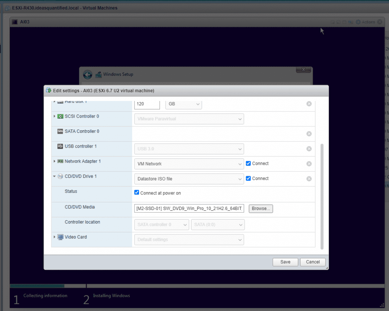Open the USB 3.0 dropdown
The image size is (389, 311).
[189, 149]
